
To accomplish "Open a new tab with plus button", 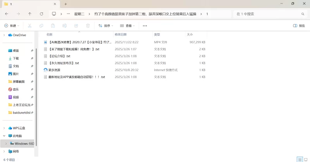I will pyautogui.click(x=65, y=4).
